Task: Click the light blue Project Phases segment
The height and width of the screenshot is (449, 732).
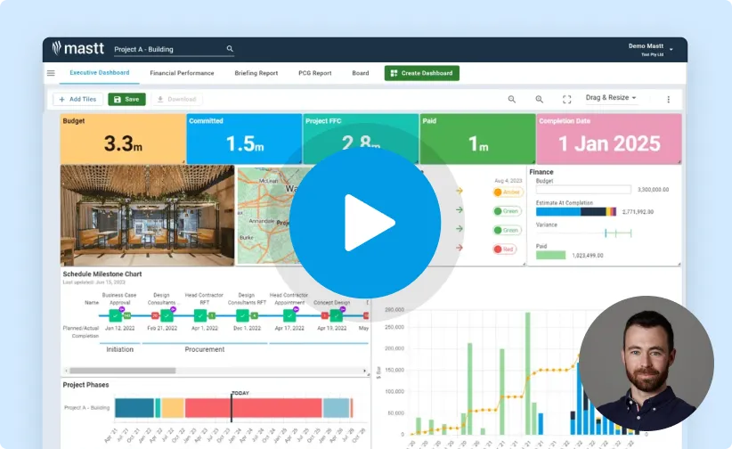Action: [x=336, y=408]
